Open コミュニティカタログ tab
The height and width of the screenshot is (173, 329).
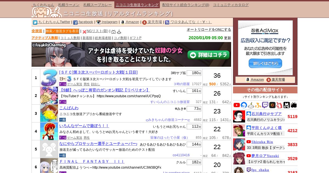(231, 5)
